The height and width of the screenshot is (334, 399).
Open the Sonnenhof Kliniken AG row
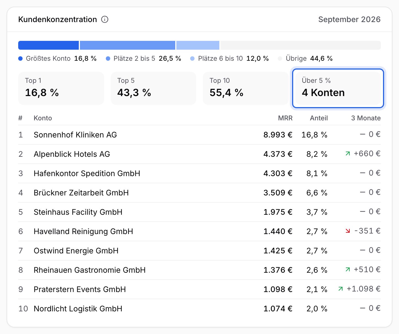(199, 135)
